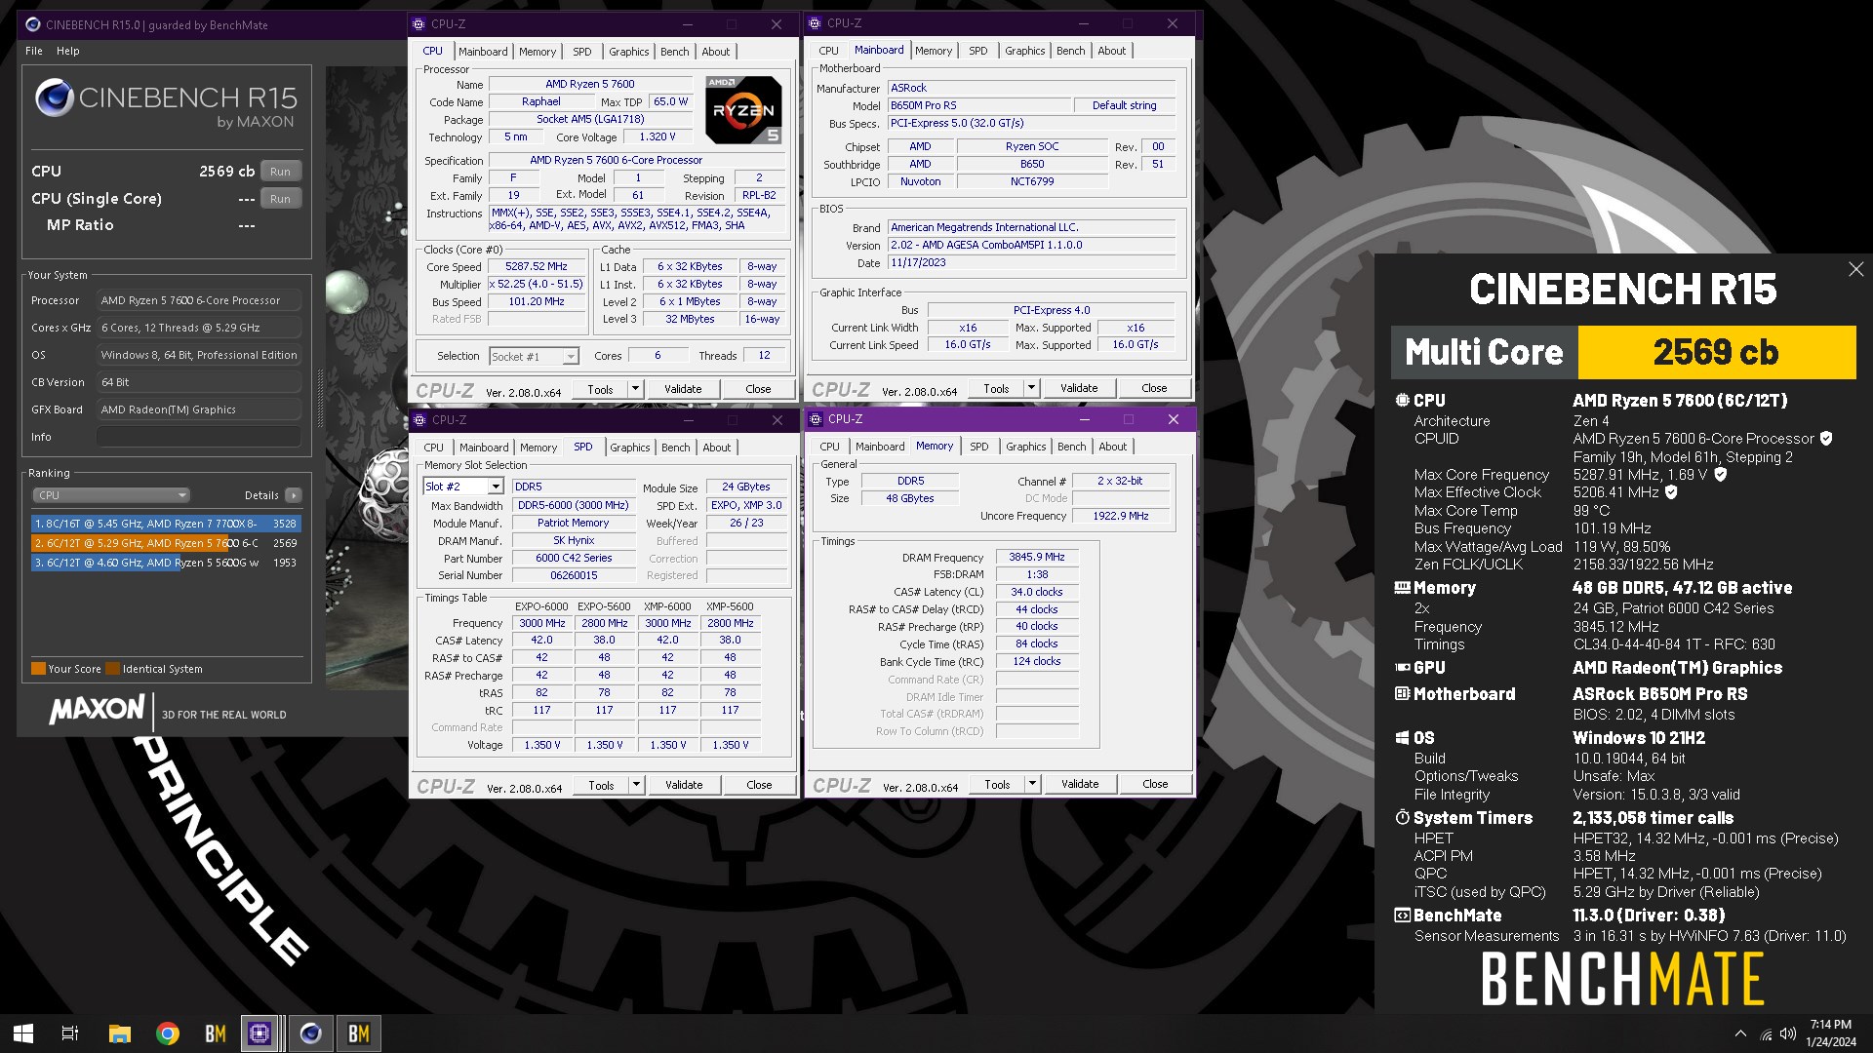Click CPUID verified shield icon
Screen dimensions: 1873x1053
1826,439
